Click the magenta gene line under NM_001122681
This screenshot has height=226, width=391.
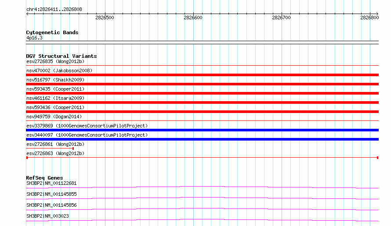click(x=202, y=187)
